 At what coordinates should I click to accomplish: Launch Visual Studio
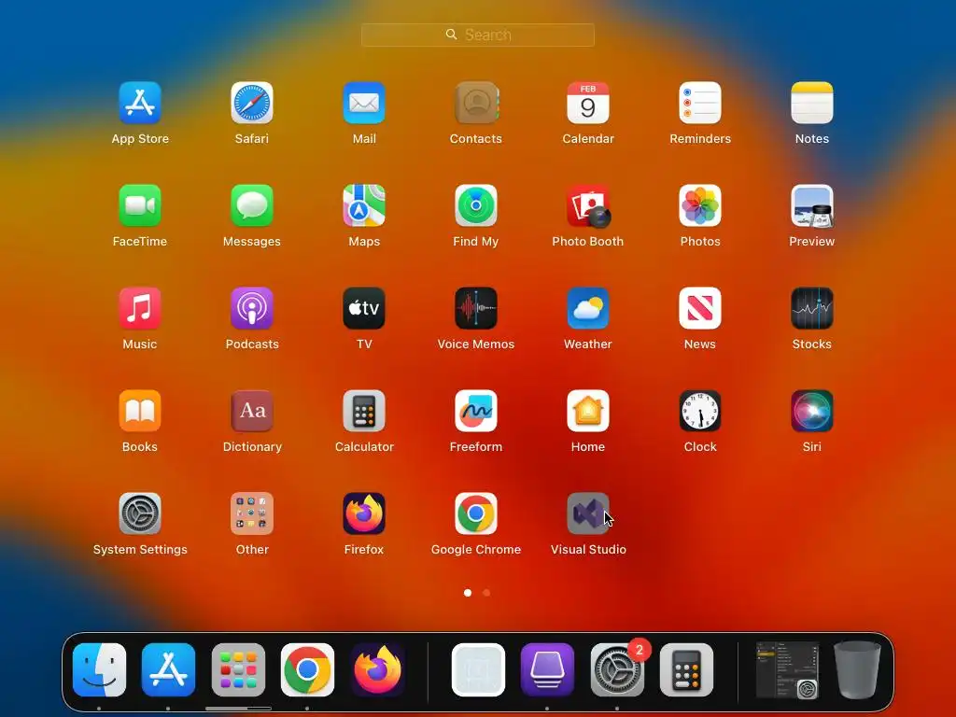point(588,514)
